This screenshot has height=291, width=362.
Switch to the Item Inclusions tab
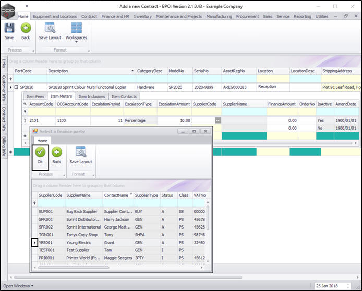coord(91,96)
